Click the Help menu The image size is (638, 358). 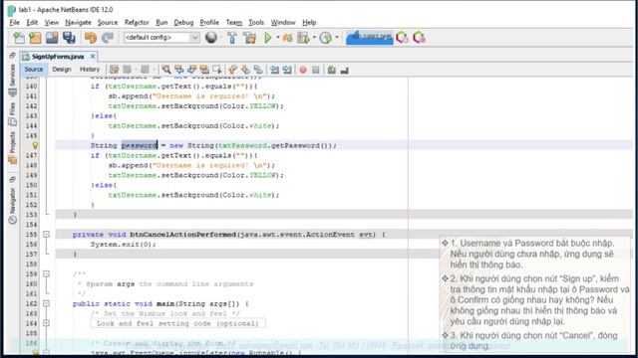309,22
